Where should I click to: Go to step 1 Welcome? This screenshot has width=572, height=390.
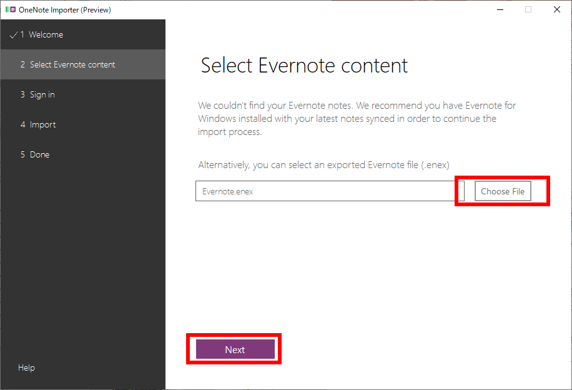83,35
